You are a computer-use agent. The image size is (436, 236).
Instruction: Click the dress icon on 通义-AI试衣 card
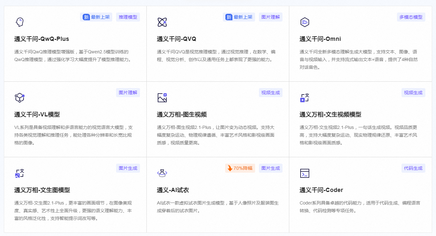coord(163,173)
